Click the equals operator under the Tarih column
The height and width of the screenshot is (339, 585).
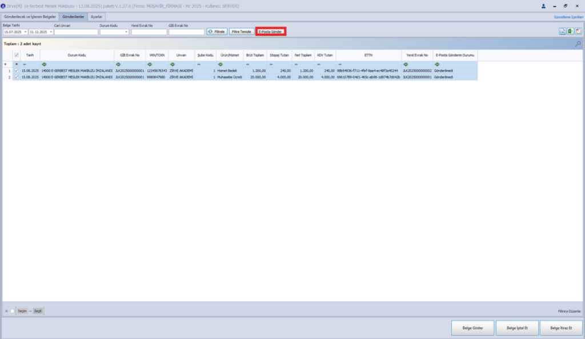pos(24,64)
